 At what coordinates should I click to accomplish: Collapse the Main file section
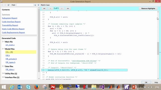tap(3, 41)
